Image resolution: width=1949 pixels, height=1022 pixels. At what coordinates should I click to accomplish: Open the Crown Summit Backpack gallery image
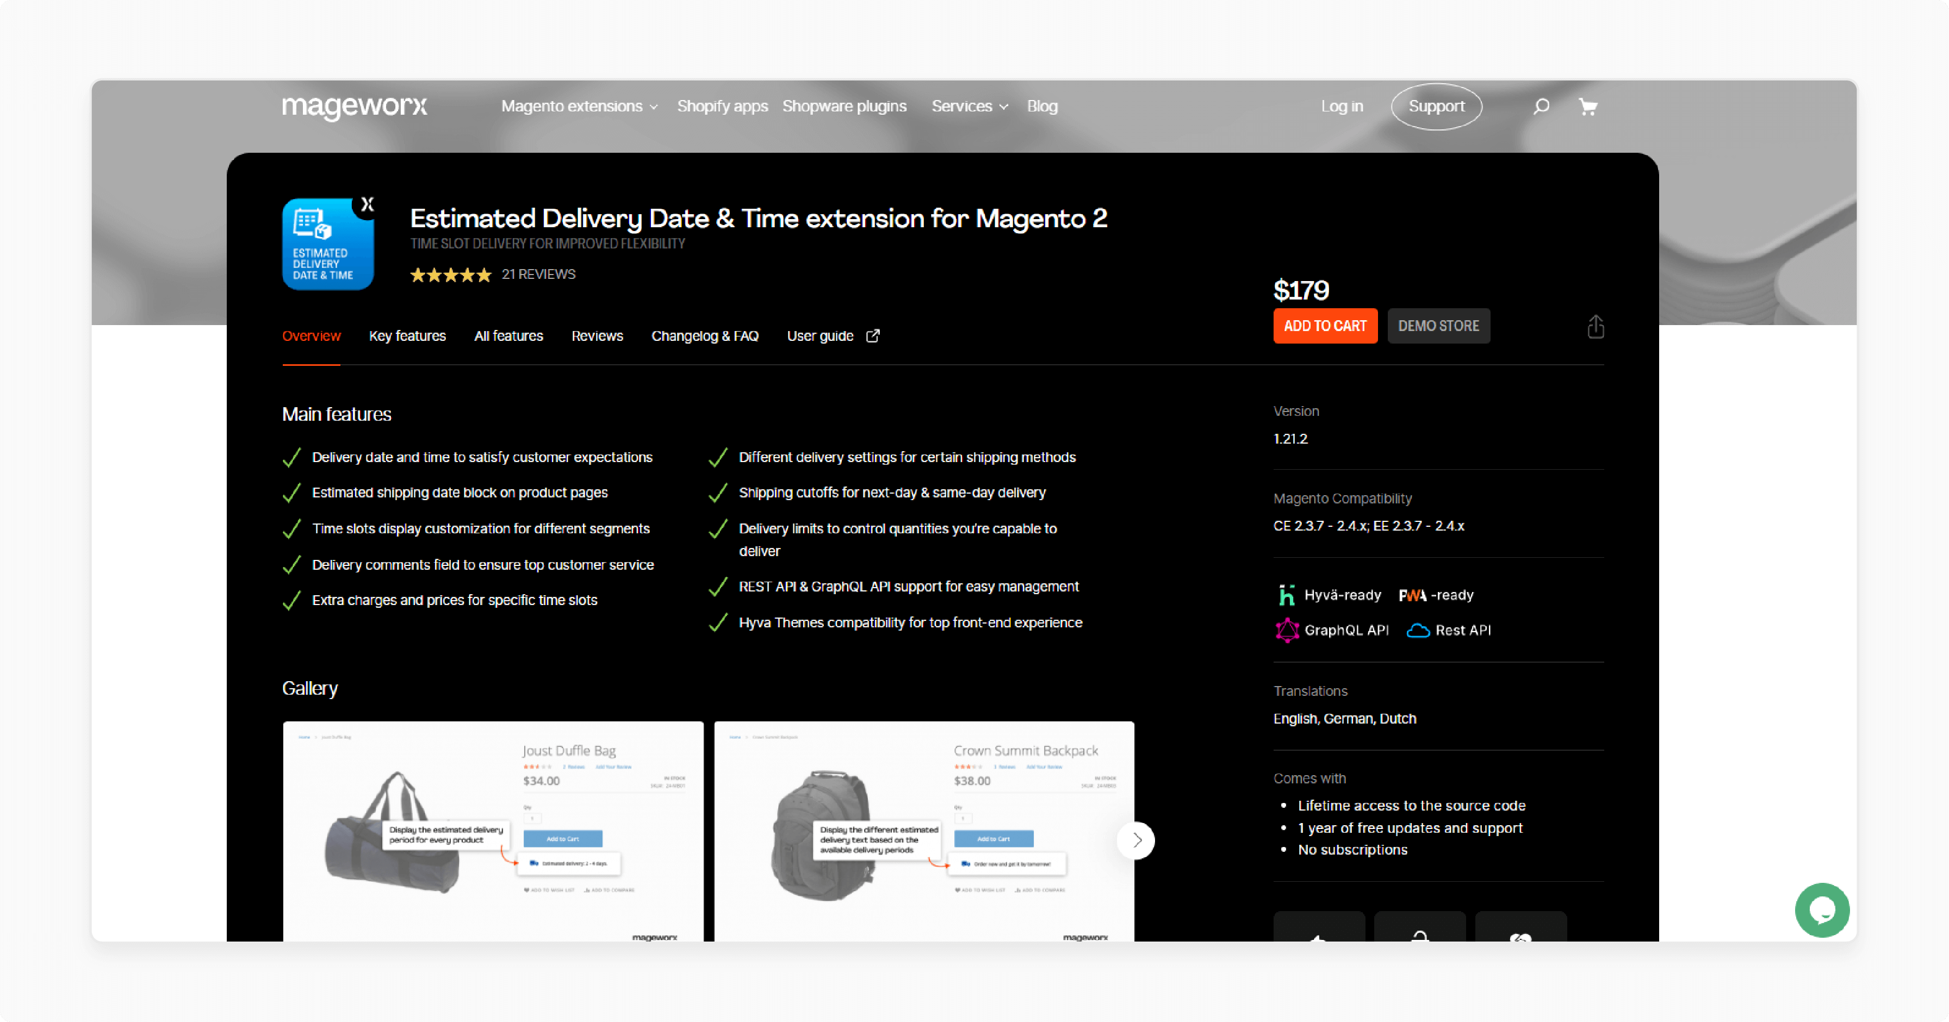[924, 831]
